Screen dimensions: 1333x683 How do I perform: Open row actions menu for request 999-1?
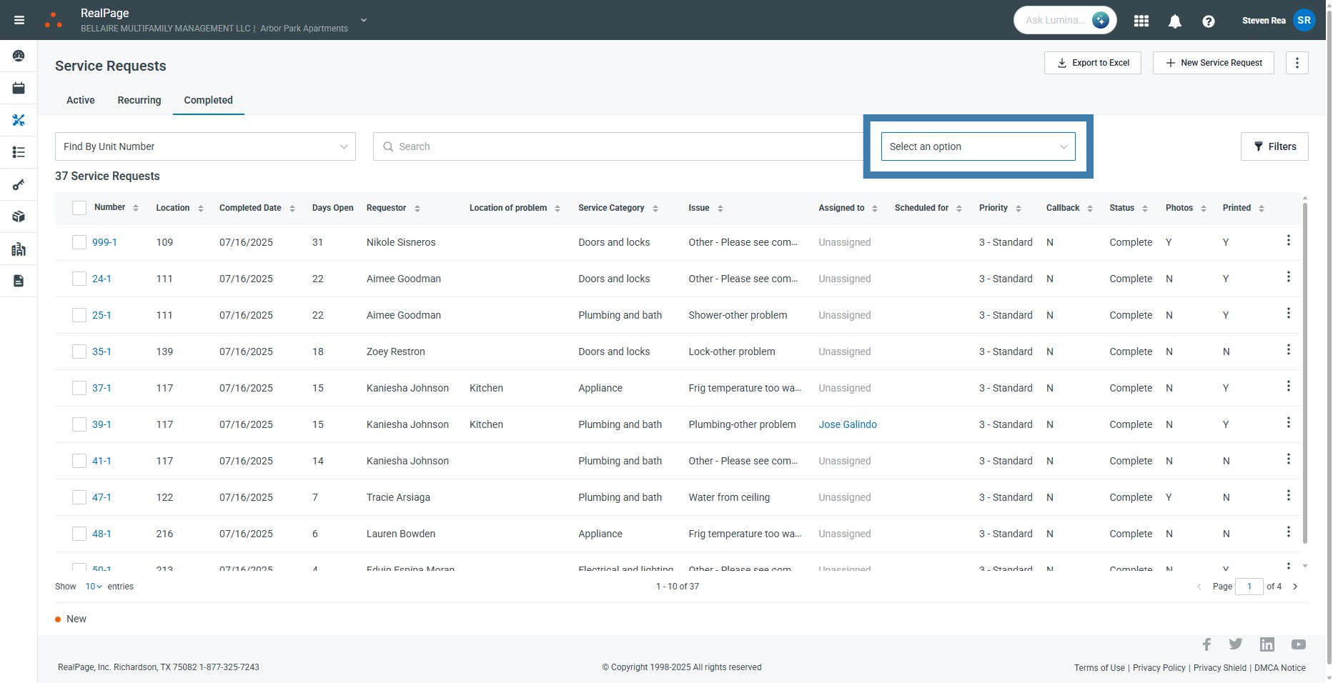[x=1288, y=241]
